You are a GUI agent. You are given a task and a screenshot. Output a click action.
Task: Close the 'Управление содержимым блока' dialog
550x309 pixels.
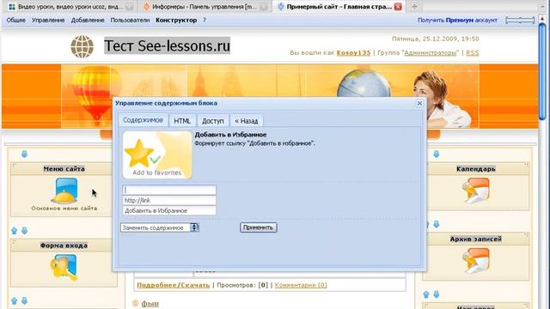(x=419, y=103)
